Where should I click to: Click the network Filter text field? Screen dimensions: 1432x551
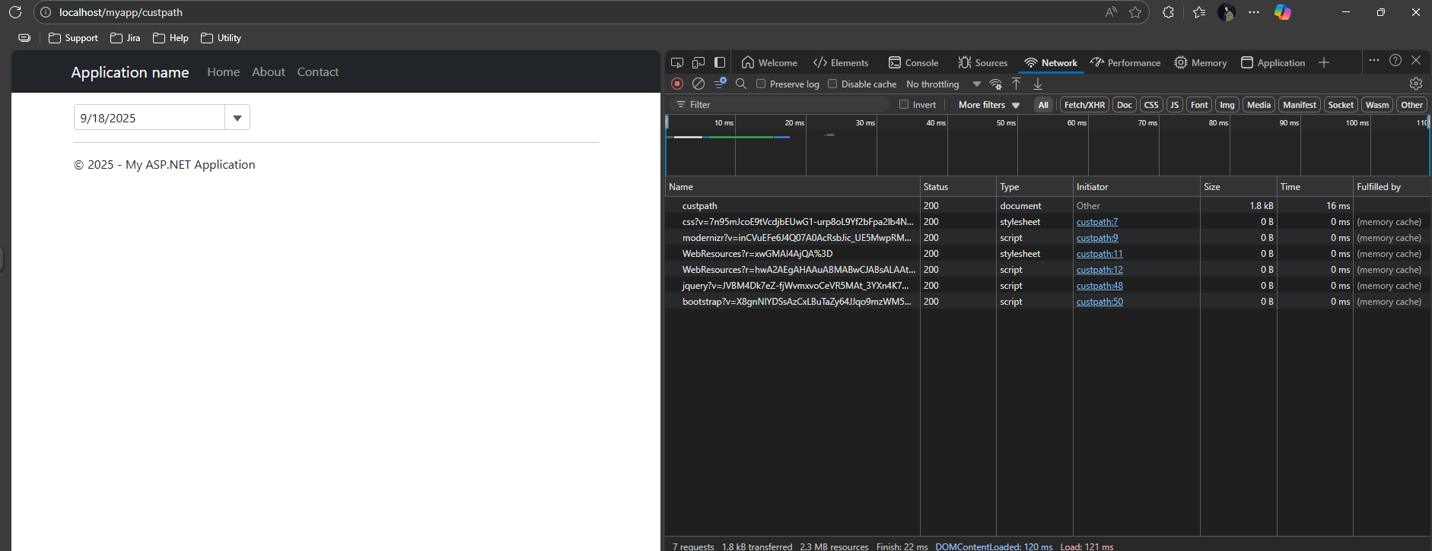point(780,105)
